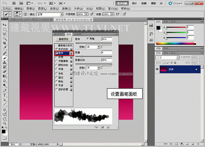Click the layer style fx icon
The height and width of the screenshot is (147, 205).
[171, 144]
